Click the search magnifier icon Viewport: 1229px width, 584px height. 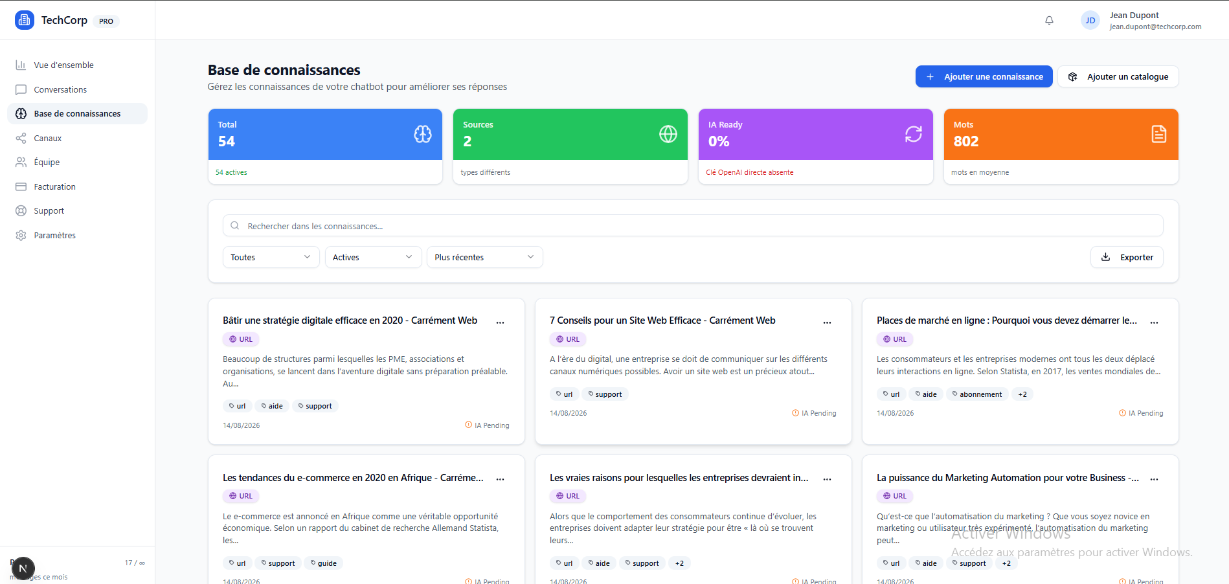click(x=235, y=225)
